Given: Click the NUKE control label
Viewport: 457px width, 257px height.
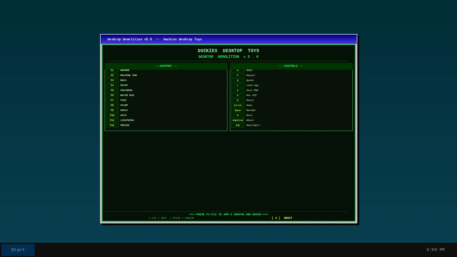Looking at the screenshot, I should point(249,71).
